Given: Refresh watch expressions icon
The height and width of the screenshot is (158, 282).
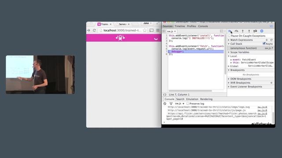Looking at the screenshot, I should coord(271,40).
